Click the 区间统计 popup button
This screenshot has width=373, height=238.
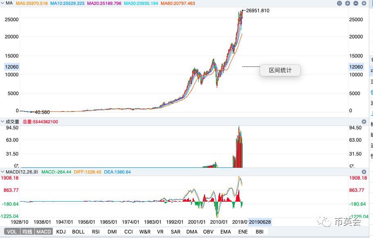280,70
